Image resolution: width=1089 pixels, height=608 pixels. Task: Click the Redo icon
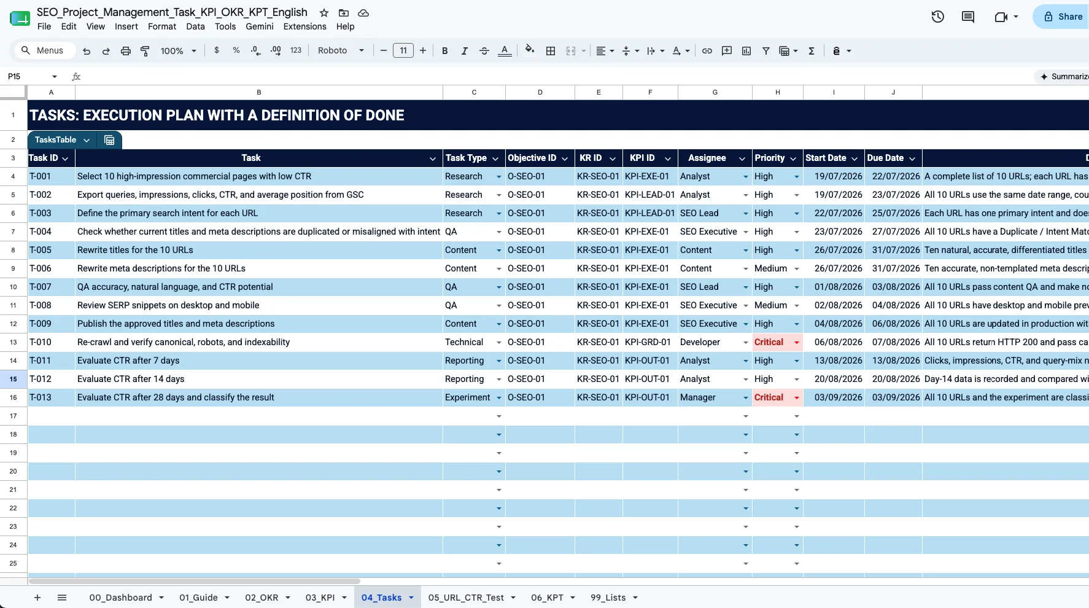[x=106, y=51]
